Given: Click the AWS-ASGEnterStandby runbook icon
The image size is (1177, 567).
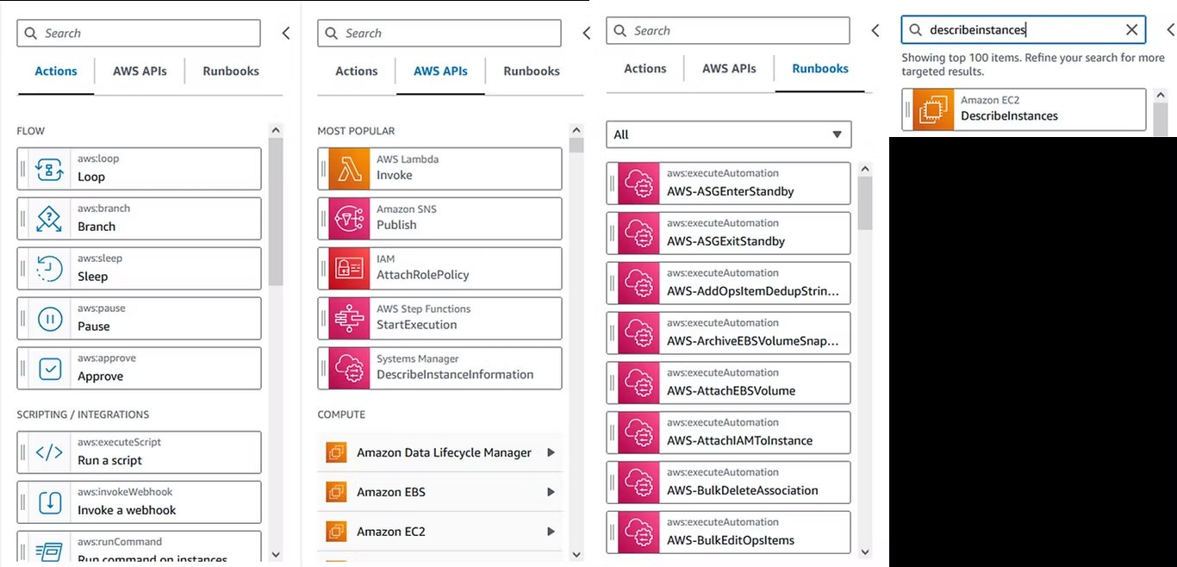Looking at the screenshot, I should (638, 184).
